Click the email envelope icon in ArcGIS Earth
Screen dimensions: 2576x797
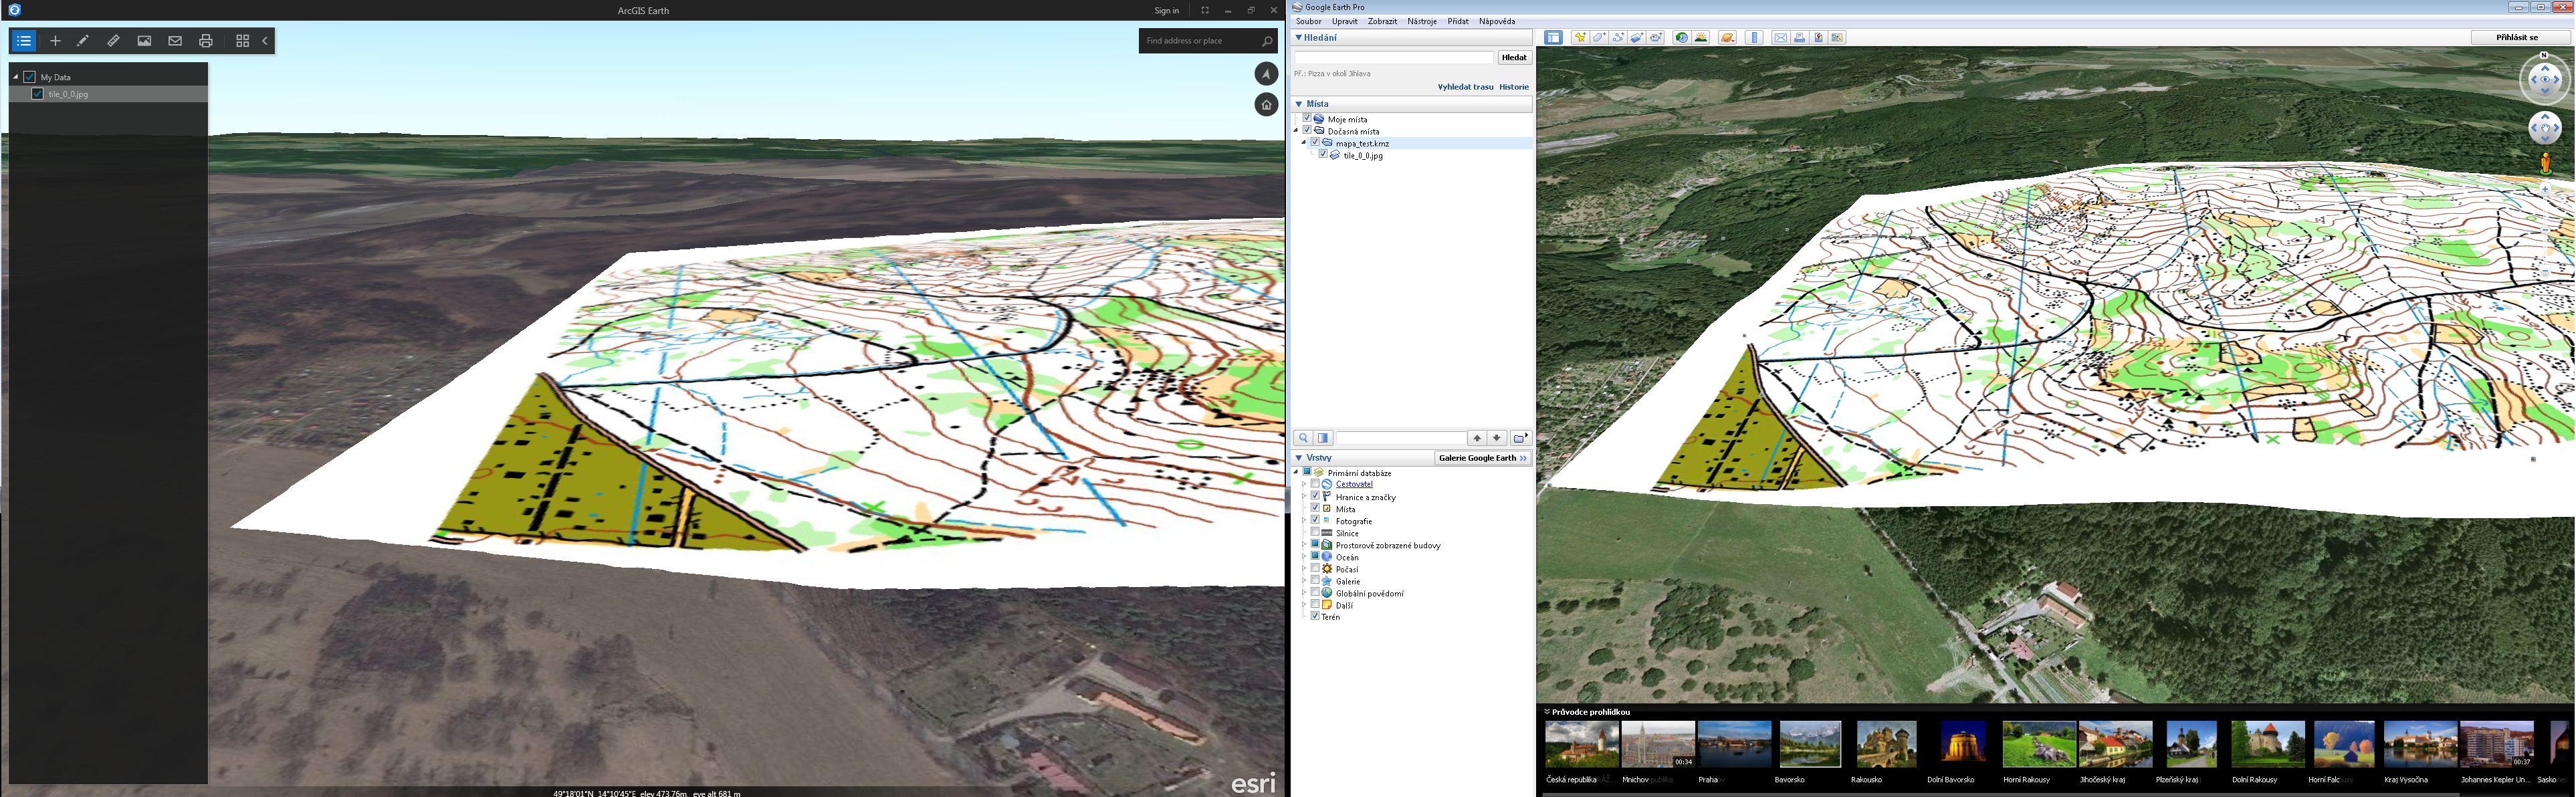coord(175,41)
